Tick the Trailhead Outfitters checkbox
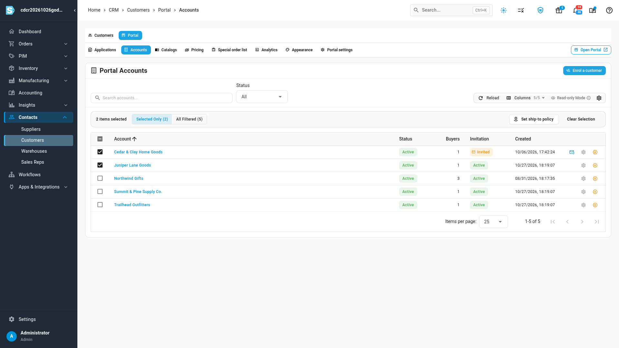Screen dimensions: 619x348 tap(100, 205)
